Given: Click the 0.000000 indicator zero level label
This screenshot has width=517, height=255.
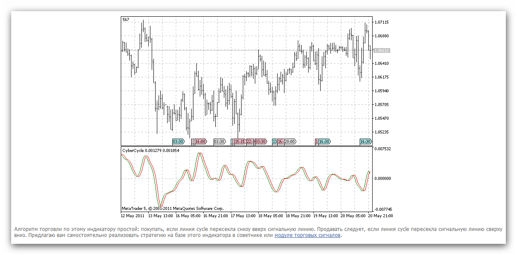Looking at the screenshot, I should pos(382,178).
